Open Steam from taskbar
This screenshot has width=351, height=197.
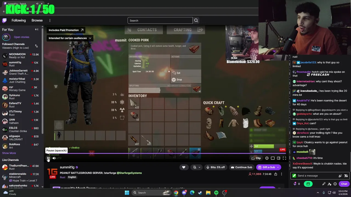point(200,193)
